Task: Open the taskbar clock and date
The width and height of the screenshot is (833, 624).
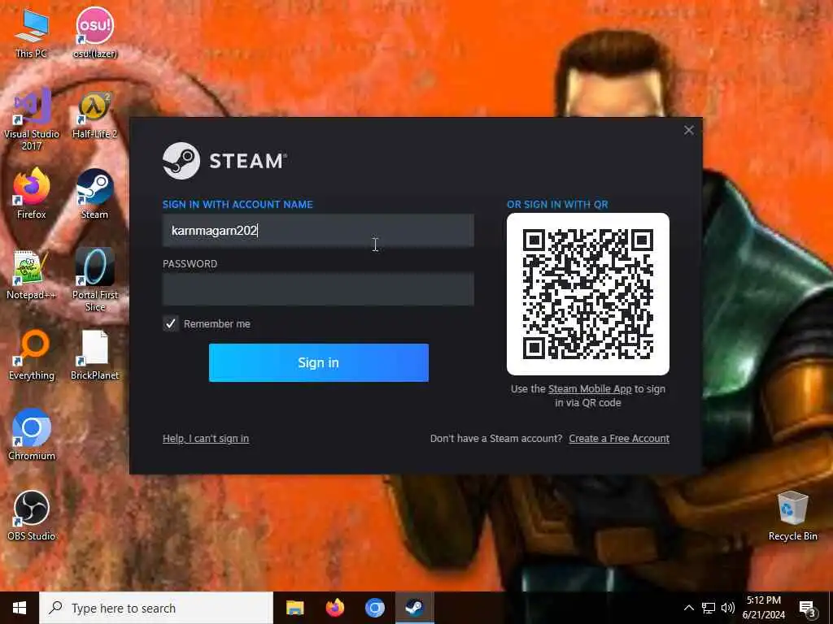Action: coord(763,608)
